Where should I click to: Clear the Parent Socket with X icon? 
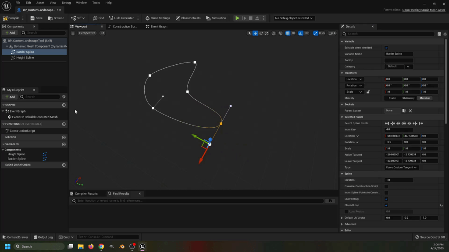[410, 111]
